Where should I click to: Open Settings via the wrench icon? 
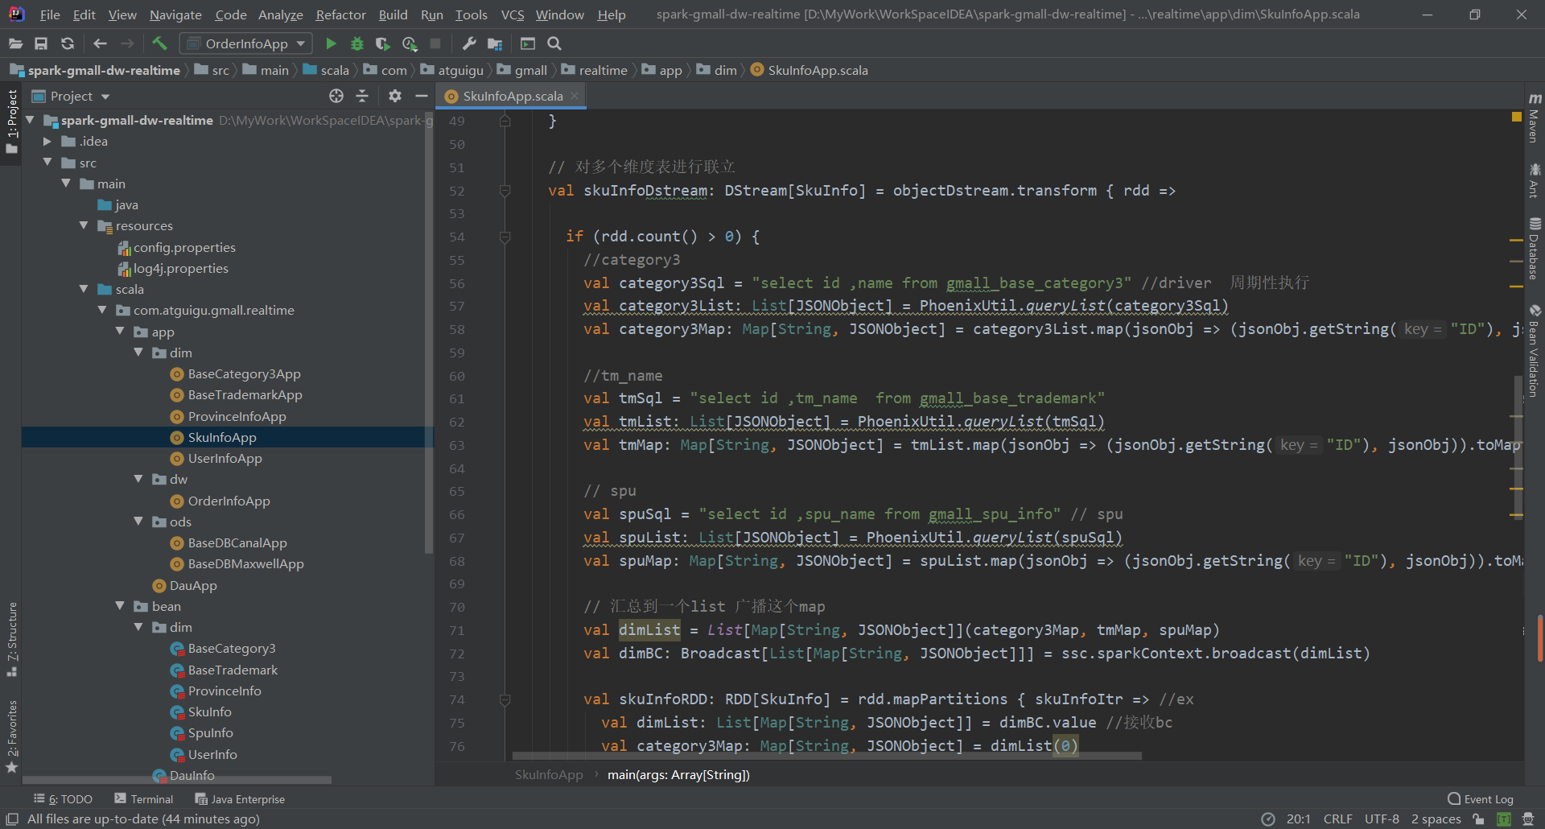point(469,43)
